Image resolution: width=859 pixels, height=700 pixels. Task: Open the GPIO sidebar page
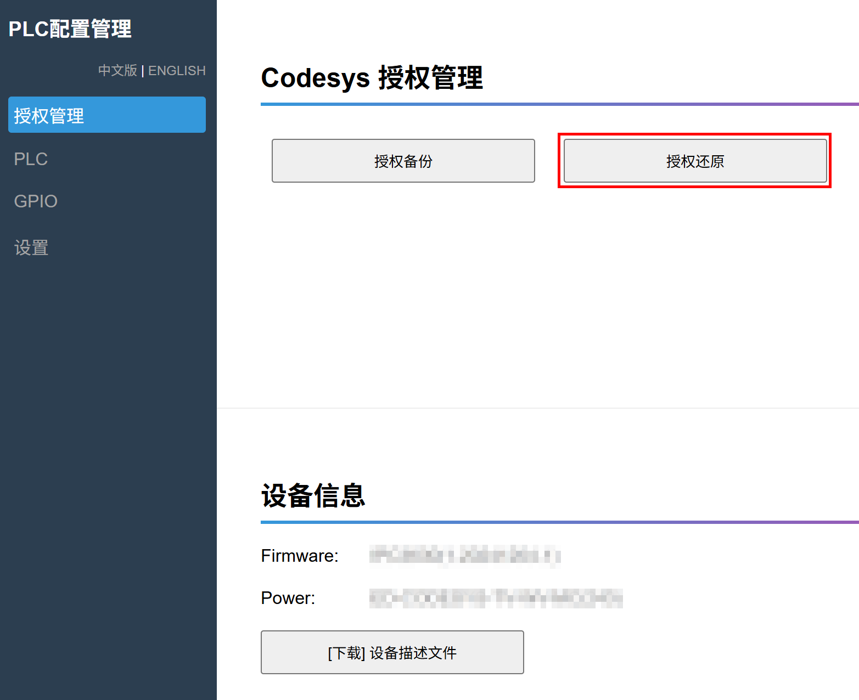tap(36, 201)
